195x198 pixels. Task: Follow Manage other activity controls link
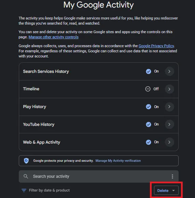point(54,37)
